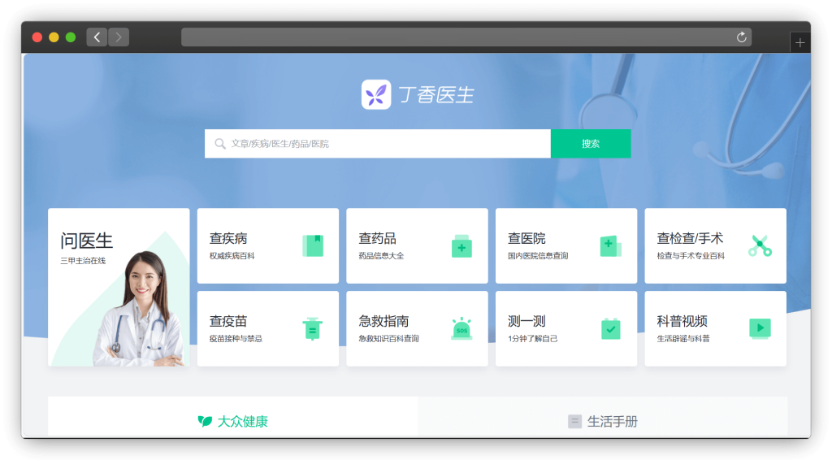Click the 查检查/手术 scissors icon
832x460 pixels.
(x=760, y=245)
